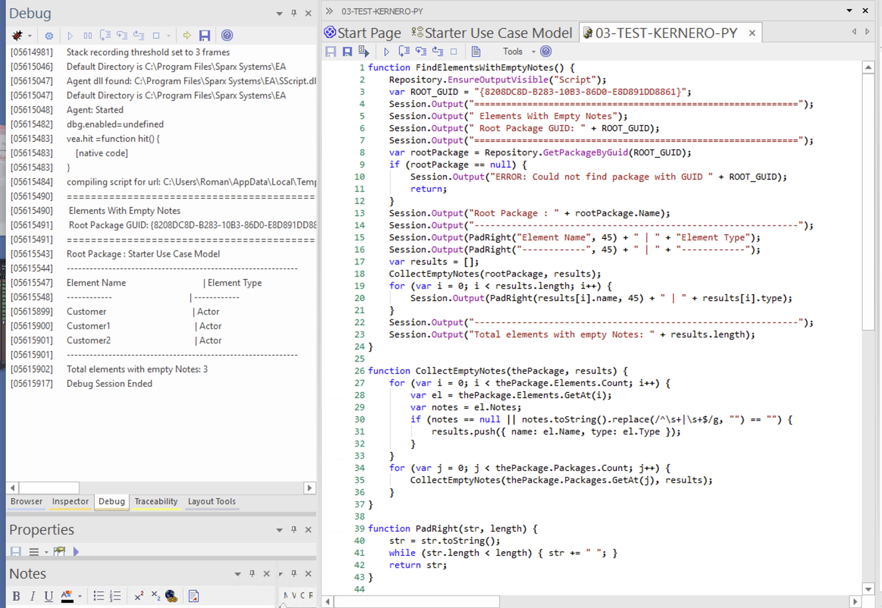The image size is (882, 608).
Task: Click Step Into in Debug toolbar
Action: [122, 36]
